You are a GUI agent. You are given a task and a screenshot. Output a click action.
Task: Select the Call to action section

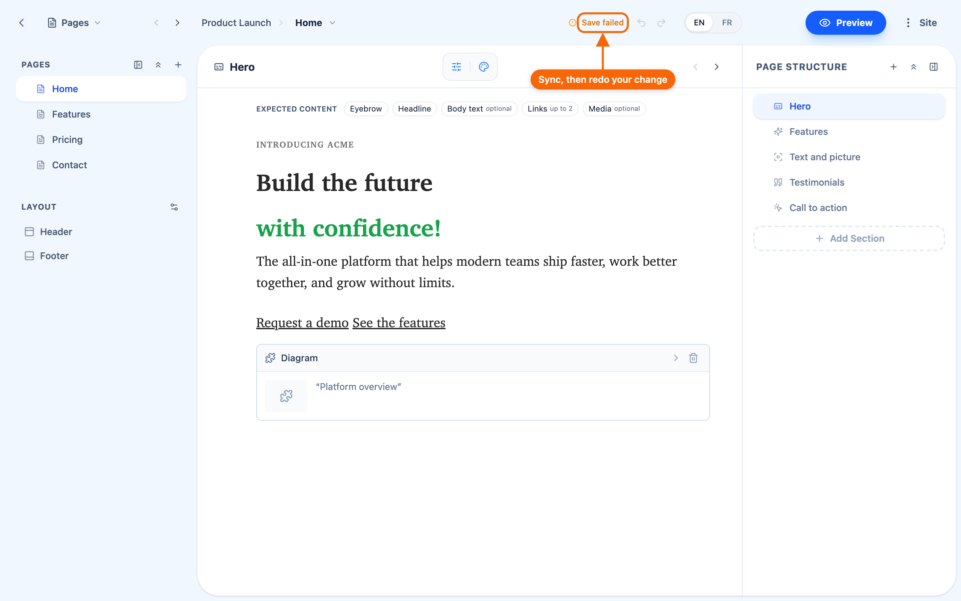click(849, 208)
